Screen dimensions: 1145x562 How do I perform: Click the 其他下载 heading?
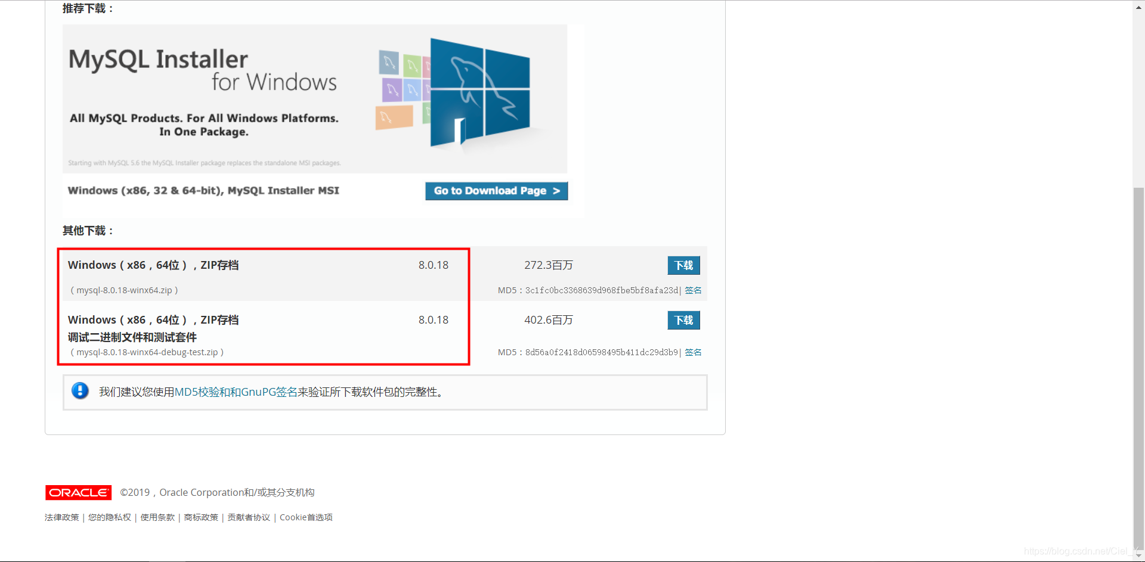[88, 231]
